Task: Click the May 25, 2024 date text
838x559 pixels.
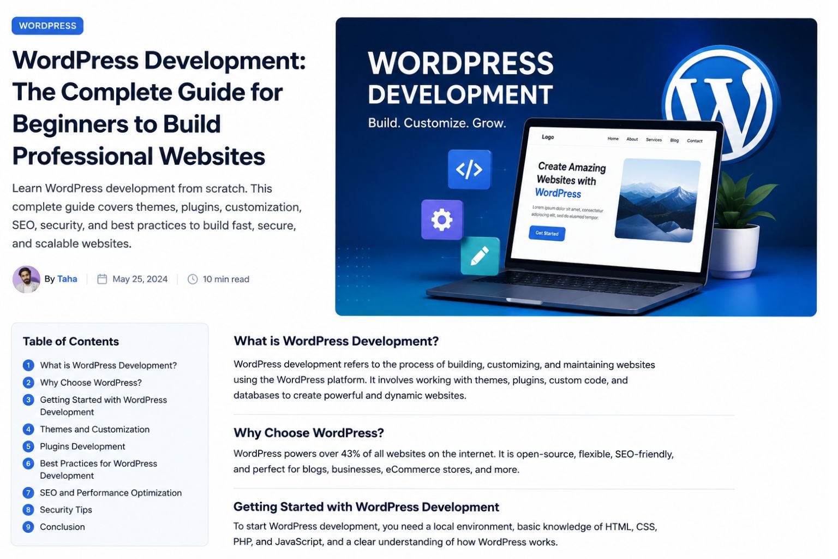Action: pyautogui.click(x=140, y=279)
